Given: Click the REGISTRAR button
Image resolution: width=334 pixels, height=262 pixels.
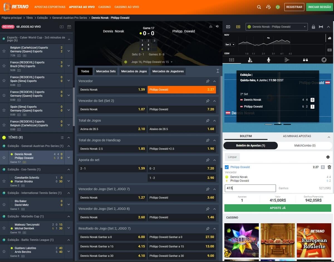Looking at the screenshot, I should pyautogui.click(x=294, y=7).
